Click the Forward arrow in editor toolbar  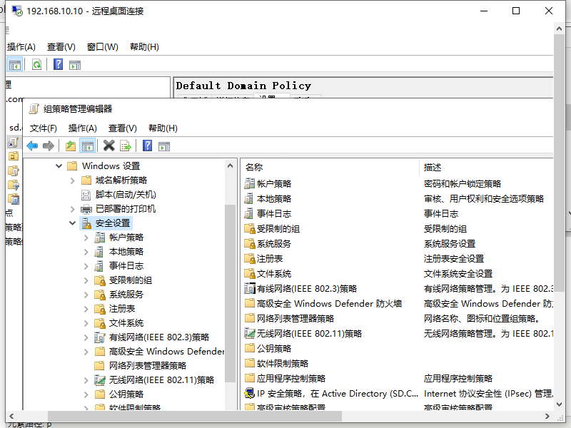click(49, 146)
